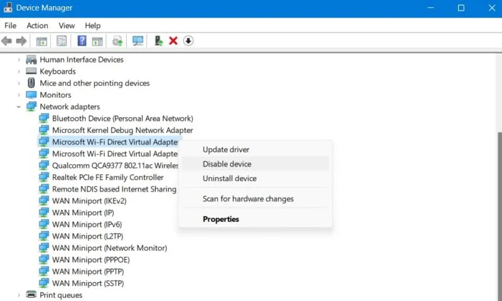Click the blue Help question-mark toolbar icon
The width and height of the screenshot is (502, 301).
(82, 41)
